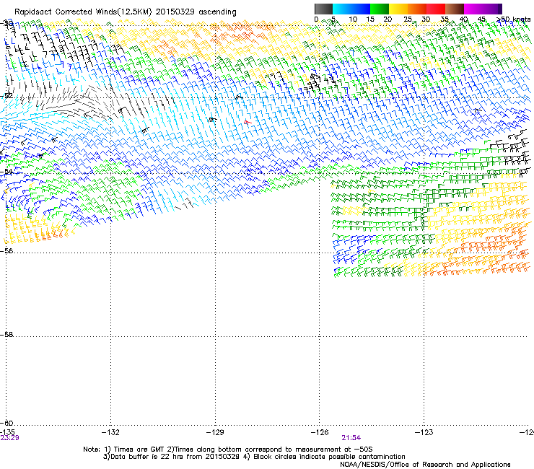Image resolution: width=534 pixels, height=469 pixels.
Task: Click the red 30-35 knots legend swatch
Action: click(x=436, y=9)
